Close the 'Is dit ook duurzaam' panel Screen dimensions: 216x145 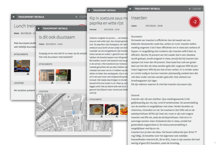click(x=39, y=29)
